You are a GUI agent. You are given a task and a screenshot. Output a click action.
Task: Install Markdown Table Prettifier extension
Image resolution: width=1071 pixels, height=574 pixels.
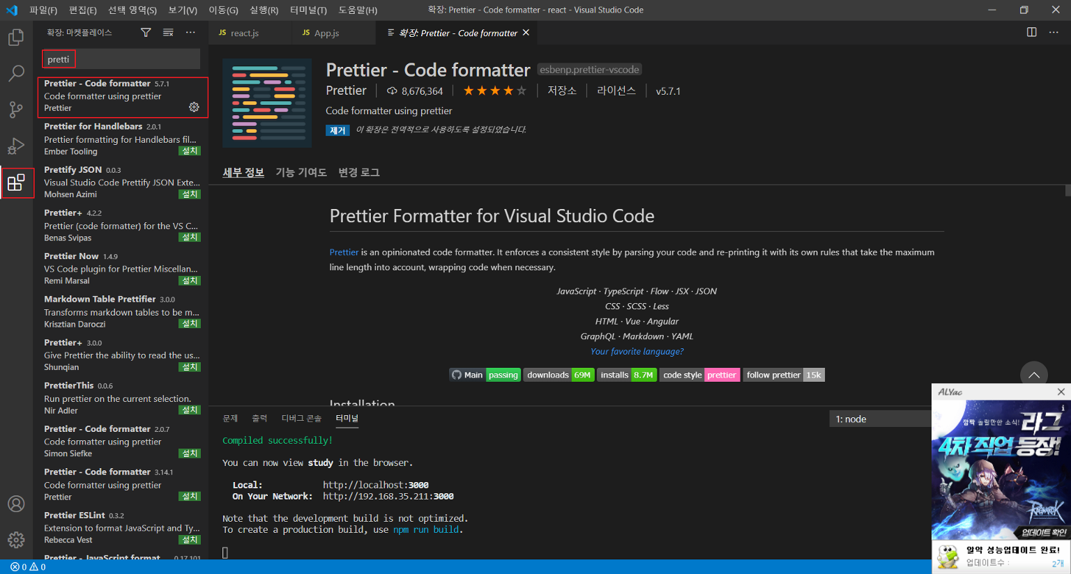point(190,324)
